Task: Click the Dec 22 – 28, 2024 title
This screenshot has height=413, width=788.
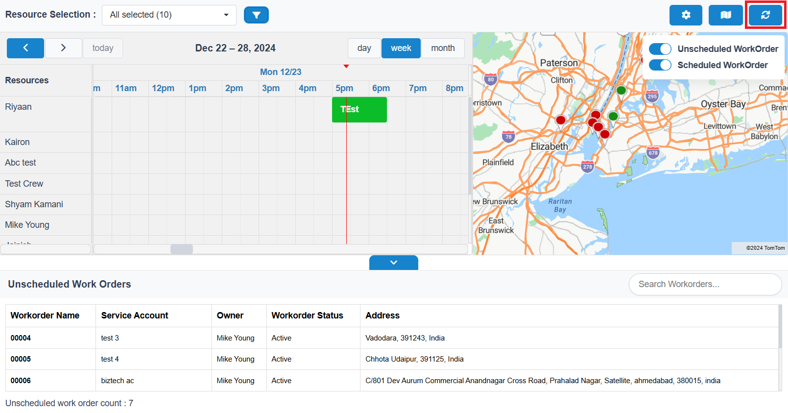Action: coord(236,48)
